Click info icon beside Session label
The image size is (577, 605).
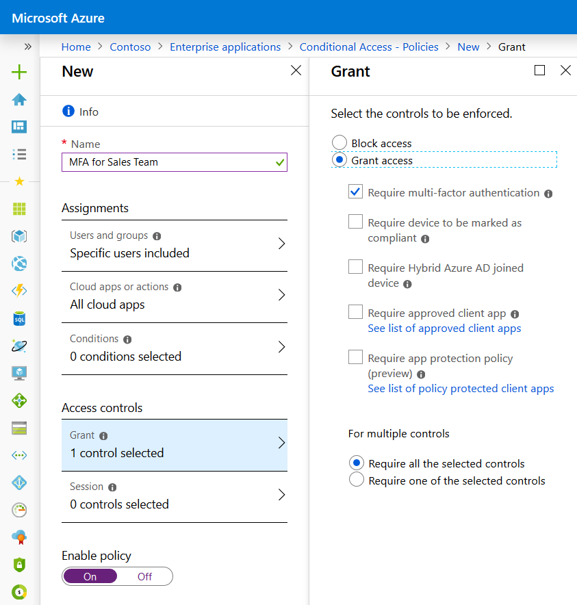pyautogui.click(x=112, y=487)
